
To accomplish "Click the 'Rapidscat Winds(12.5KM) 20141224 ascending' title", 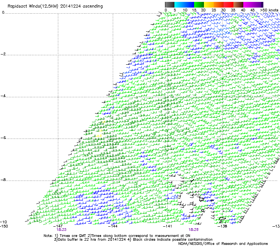I will click(x=55, y=6).
